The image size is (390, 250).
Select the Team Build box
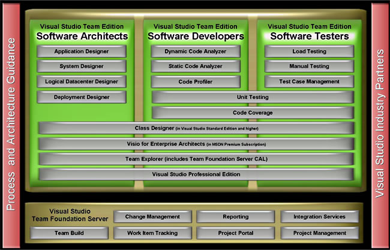coord(69,233)
